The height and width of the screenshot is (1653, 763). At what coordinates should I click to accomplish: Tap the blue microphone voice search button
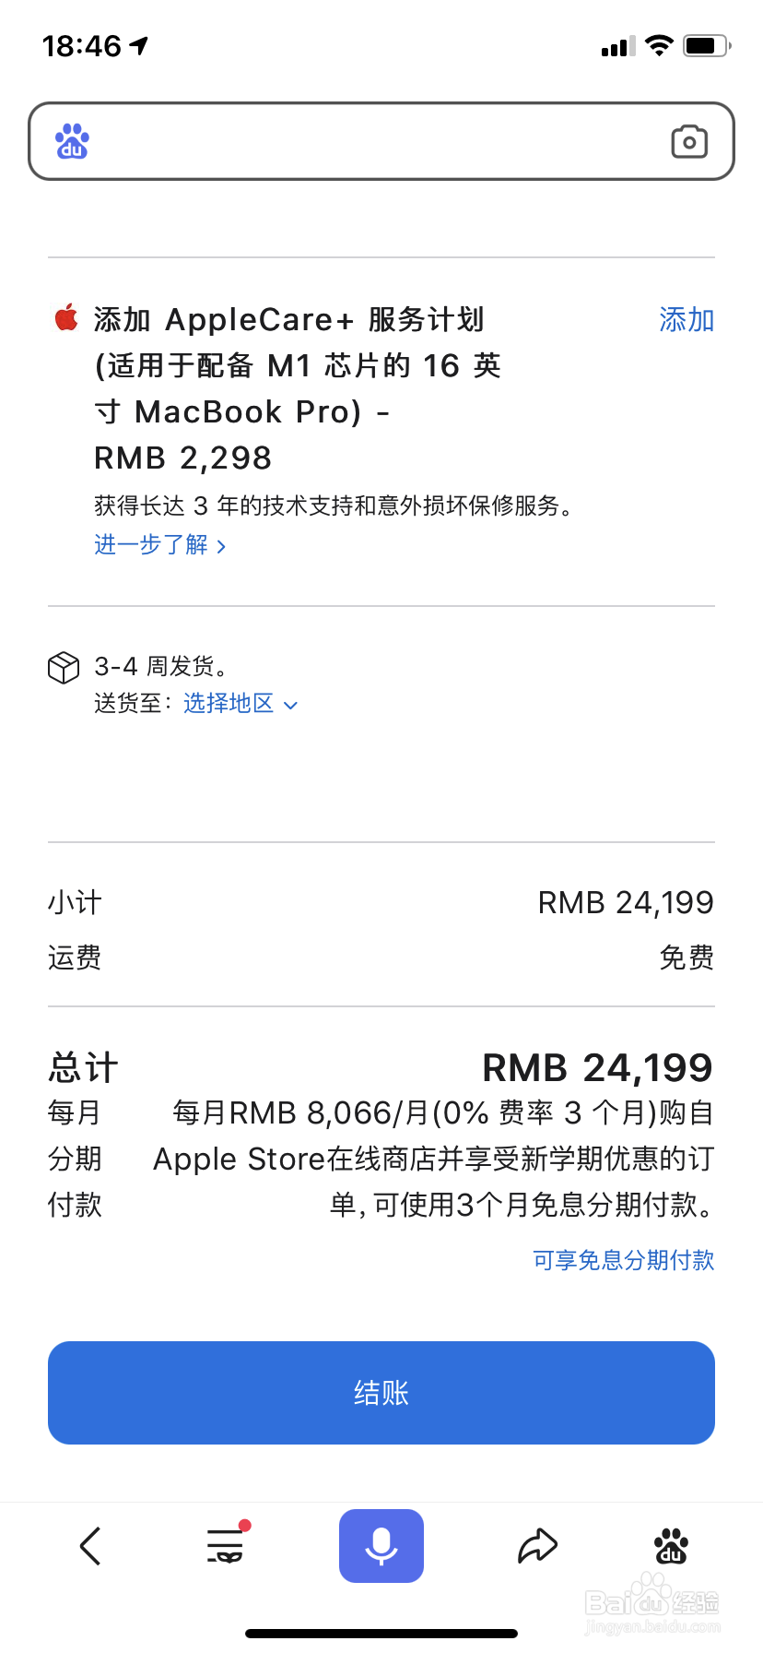pyautogui.click(x=381, y=1546)
